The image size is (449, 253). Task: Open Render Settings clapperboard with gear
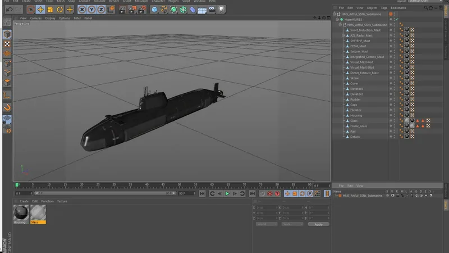[142, 10]
